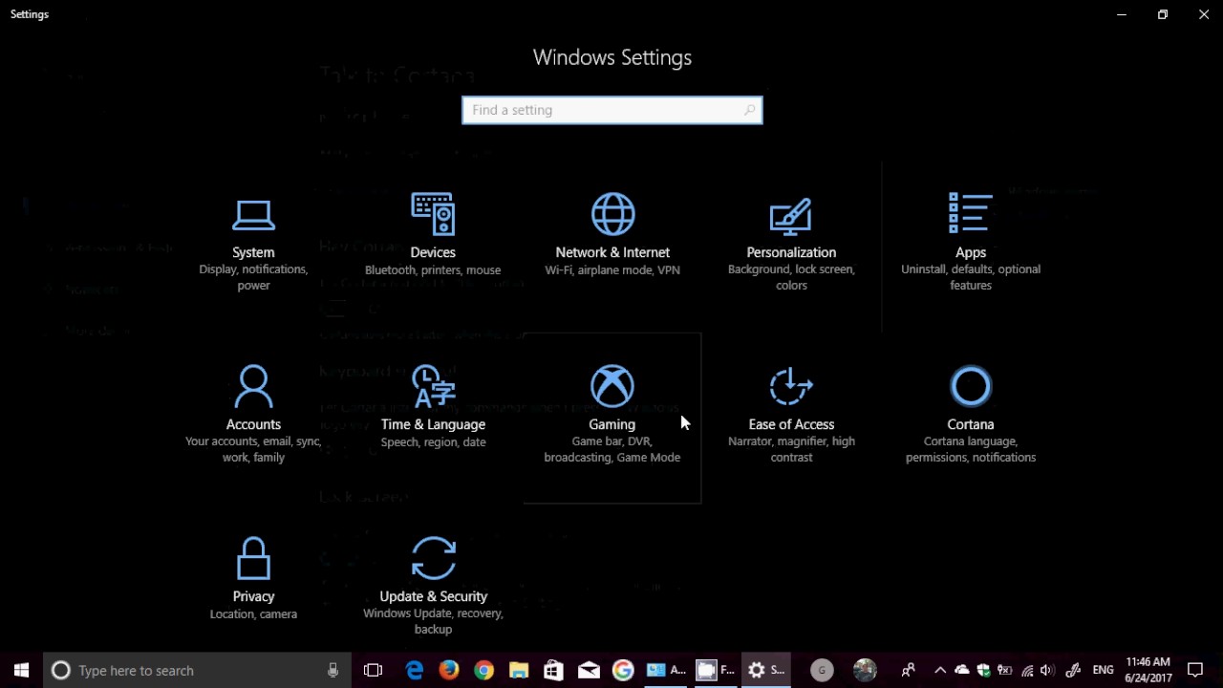Open the Windows Start menu
Image resolution: width=1223 pixels, height=688 pixels.
tap(22, 670)
